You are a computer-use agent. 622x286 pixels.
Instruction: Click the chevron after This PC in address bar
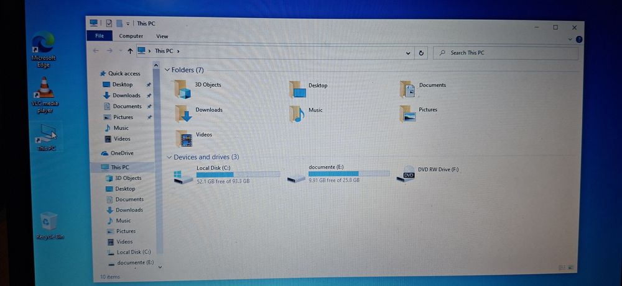click(x=179, y=51)
